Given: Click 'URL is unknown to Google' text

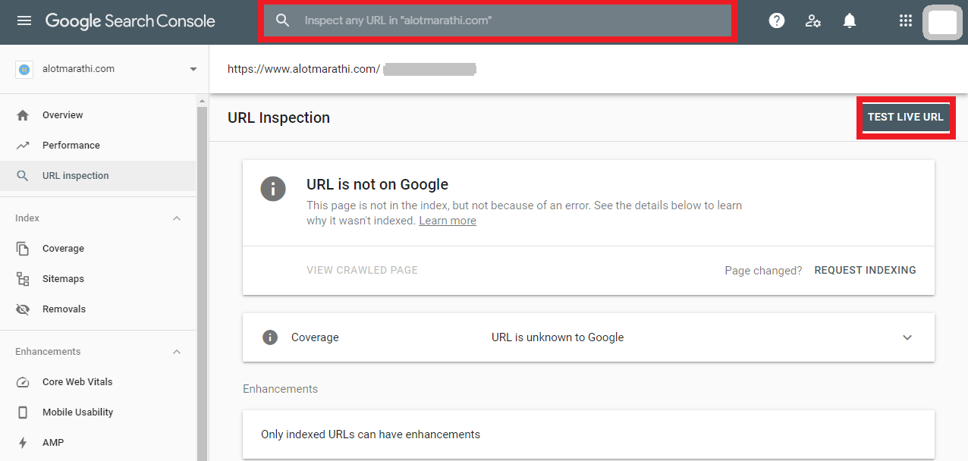Looking at the screenshot, I should coord(558,337).
